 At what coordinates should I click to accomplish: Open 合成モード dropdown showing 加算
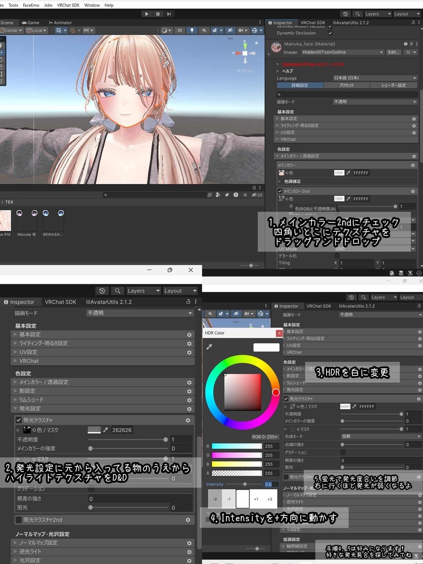pos(381,436)
